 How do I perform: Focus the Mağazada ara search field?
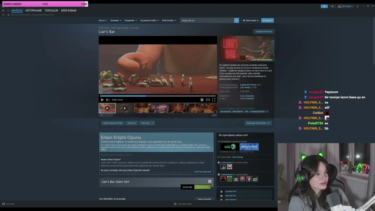point(207,21)
